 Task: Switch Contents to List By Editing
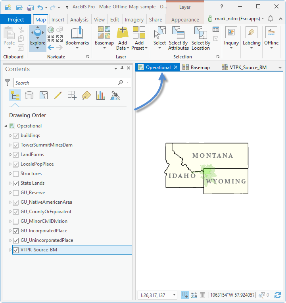[58, 95]
